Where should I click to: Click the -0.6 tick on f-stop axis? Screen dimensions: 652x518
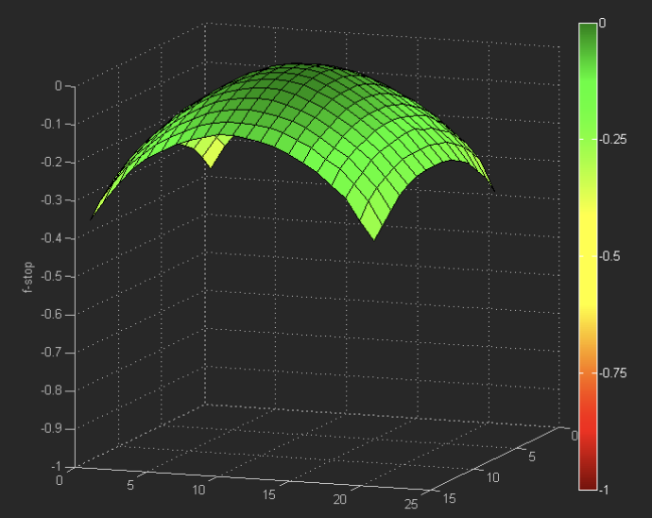point(52,314)
